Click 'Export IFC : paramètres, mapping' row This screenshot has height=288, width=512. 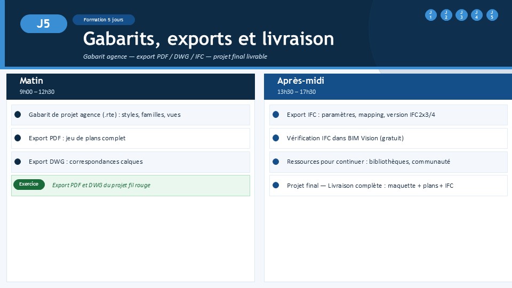click(388, 115)
